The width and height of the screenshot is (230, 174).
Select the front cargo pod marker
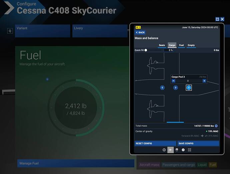click(162, 88)
